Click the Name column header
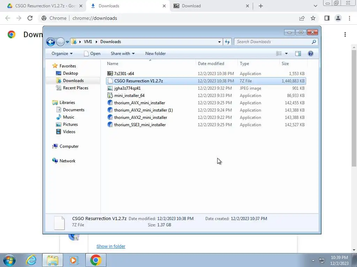357x267 pixels. (x=150, y=64)
